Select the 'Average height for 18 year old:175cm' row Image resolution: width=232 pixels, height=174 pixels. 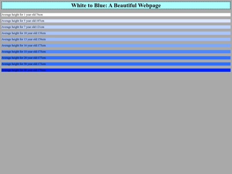tap(116, 52)
